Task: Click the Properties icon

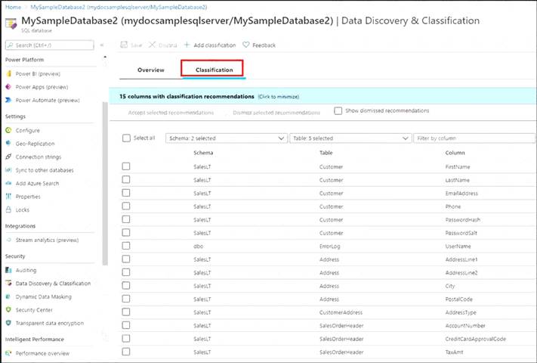Action: pyautogui.click(x=8, y=197)
